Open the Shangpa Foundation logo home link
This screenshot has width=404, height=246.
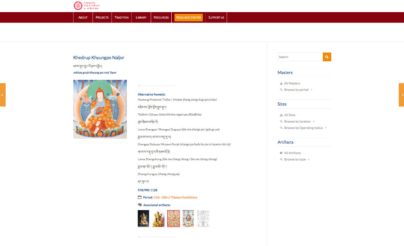point(87,6)
